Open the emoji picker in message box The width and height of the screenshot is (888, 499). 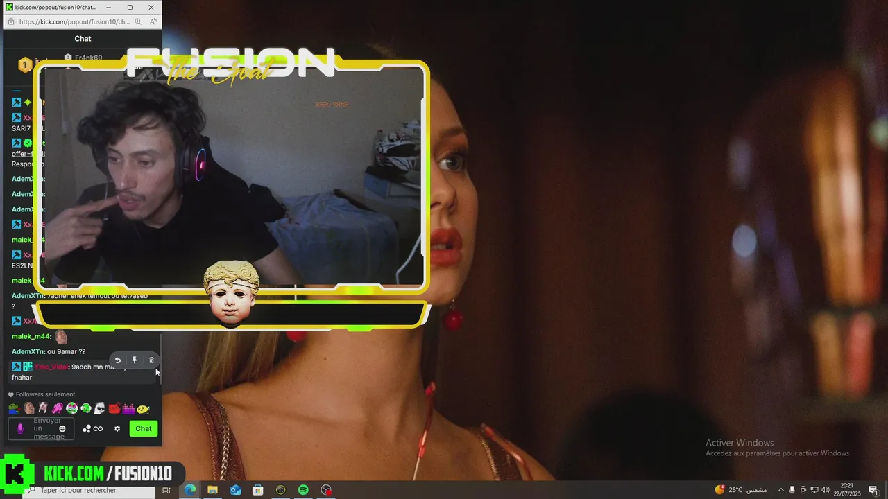[62, 429]
